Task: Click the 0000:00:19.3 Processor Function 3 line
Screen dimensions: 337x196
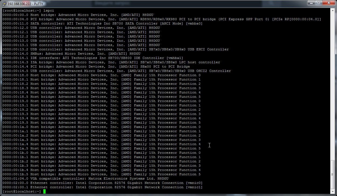Action: coord(102,114)
